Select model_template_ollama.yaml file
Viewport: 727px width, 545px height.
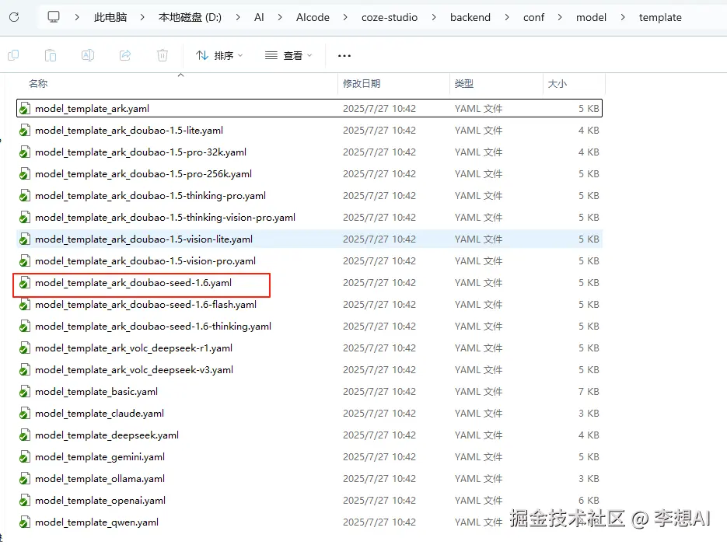pyautogui.click(x=309, y=479)
